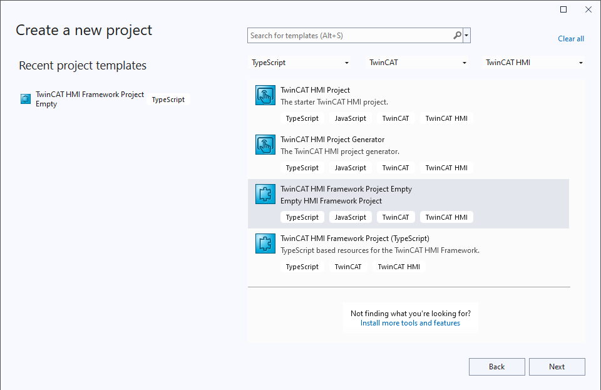Select TwinCAT HMI Project Generator template
This screenshot has height=390, width=601.
[332, 140]
